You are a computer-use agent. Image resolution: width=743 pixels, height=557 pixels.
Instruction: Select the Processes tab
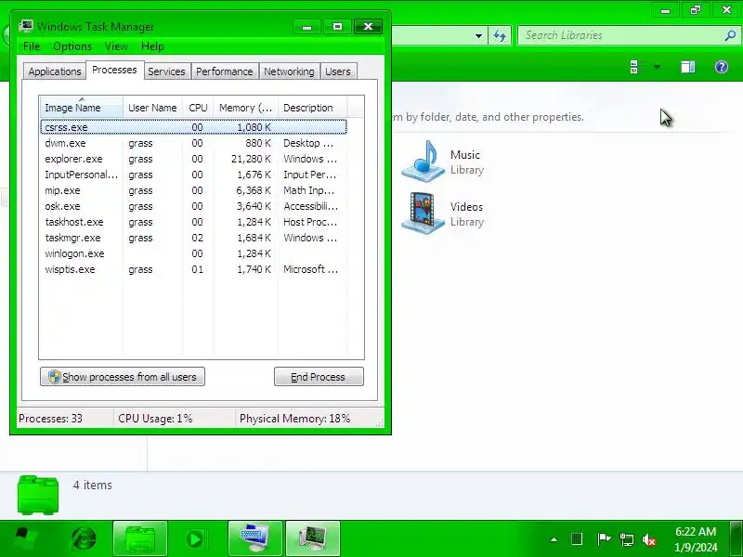114,71
